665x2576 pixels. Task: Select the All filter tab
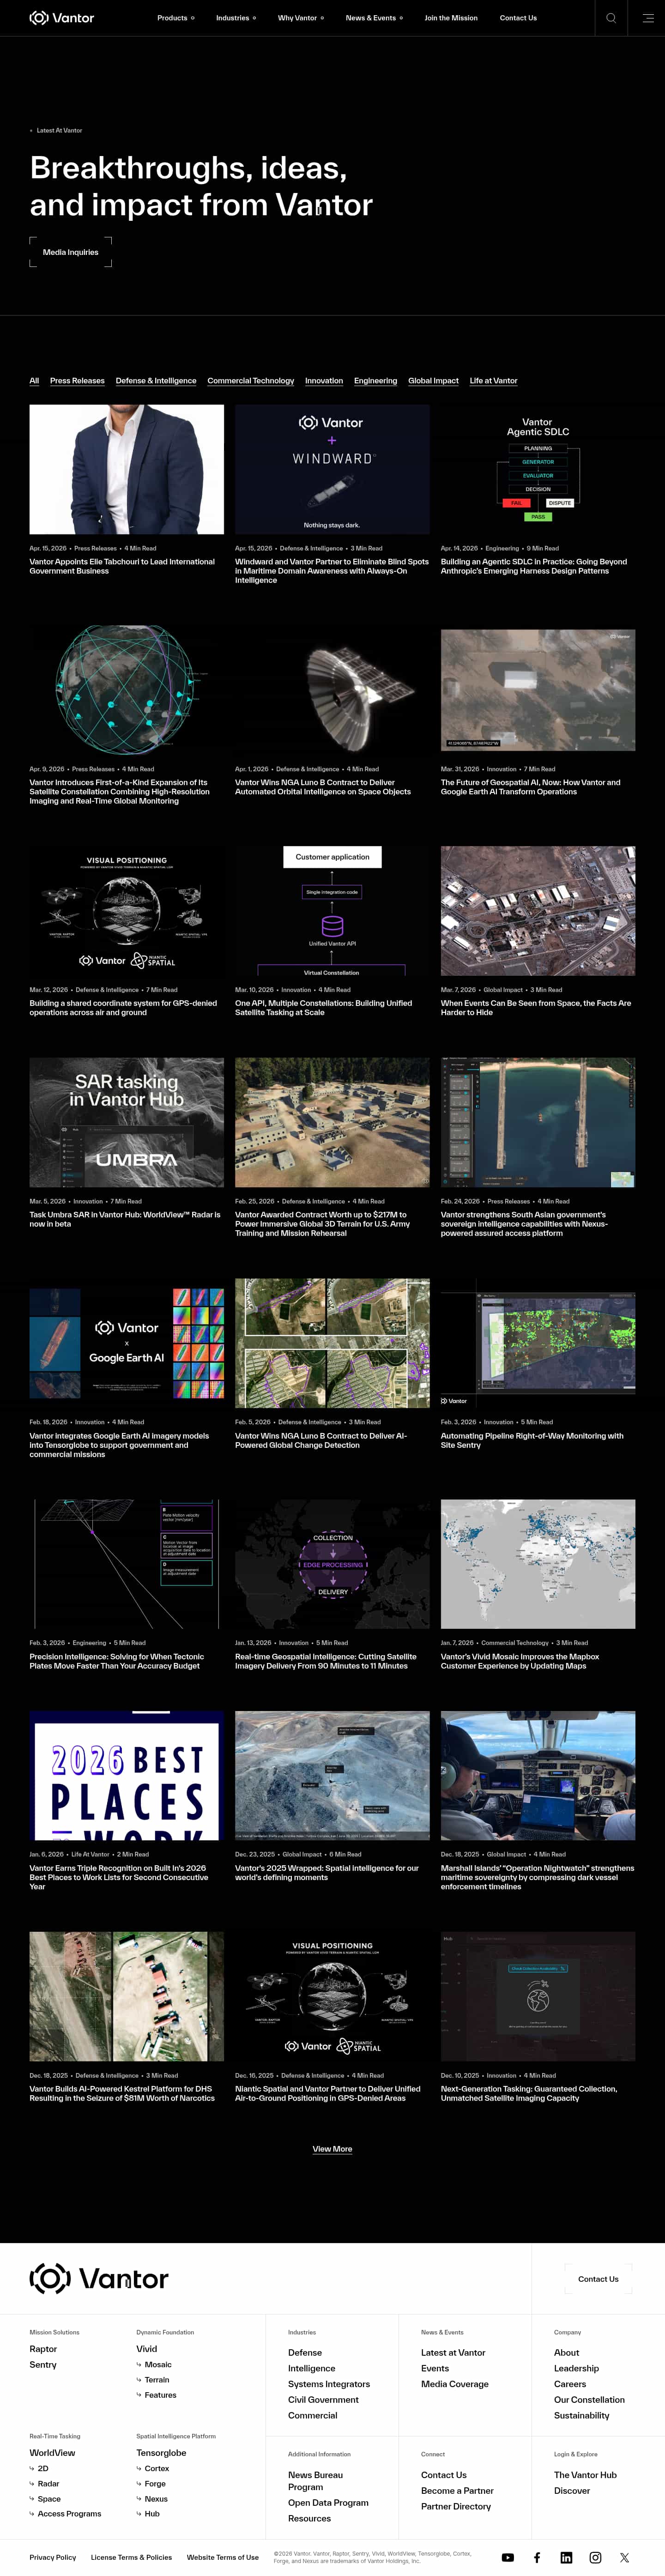(x=34, y=381)
